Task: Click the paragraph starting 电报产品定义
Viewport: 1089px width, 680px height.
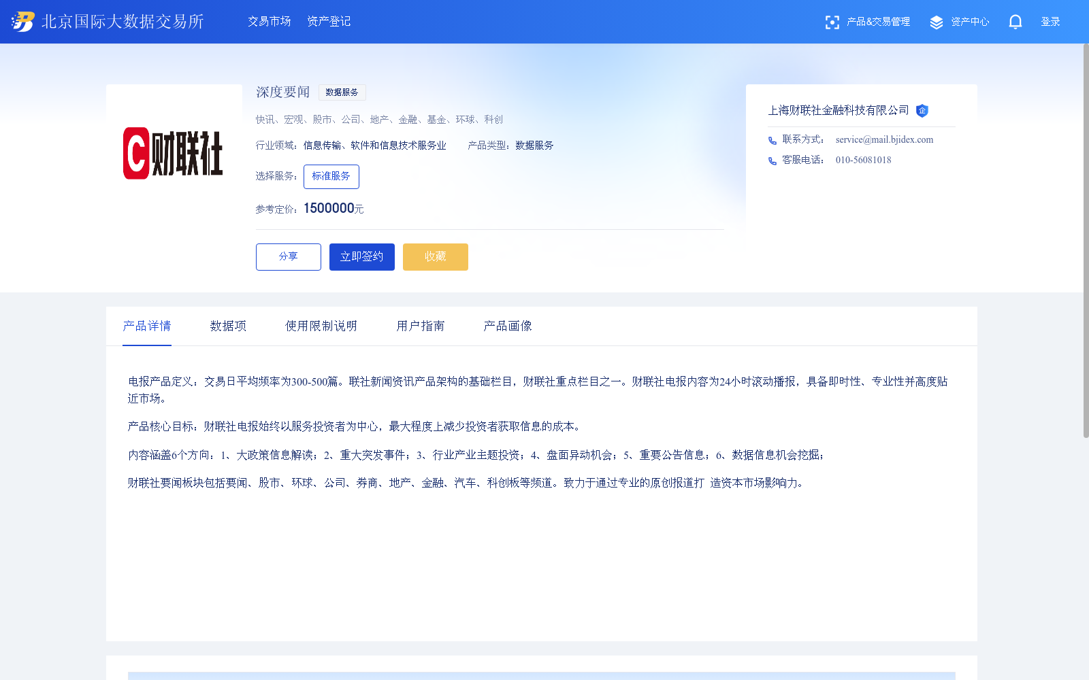Action: click(x=538, y=390)
